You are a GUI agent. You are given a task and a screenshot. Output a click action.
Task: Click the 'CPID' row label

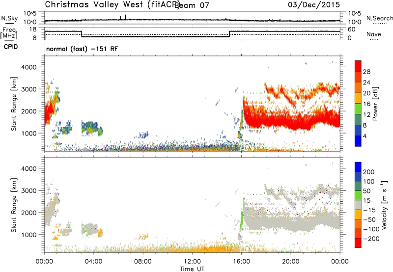[x=11, y=47]
